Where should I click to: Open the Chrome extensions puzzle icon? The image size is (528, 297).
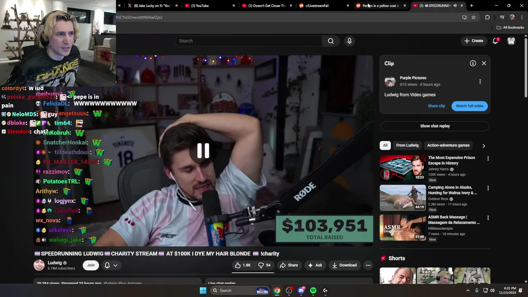tap(487, 17)
